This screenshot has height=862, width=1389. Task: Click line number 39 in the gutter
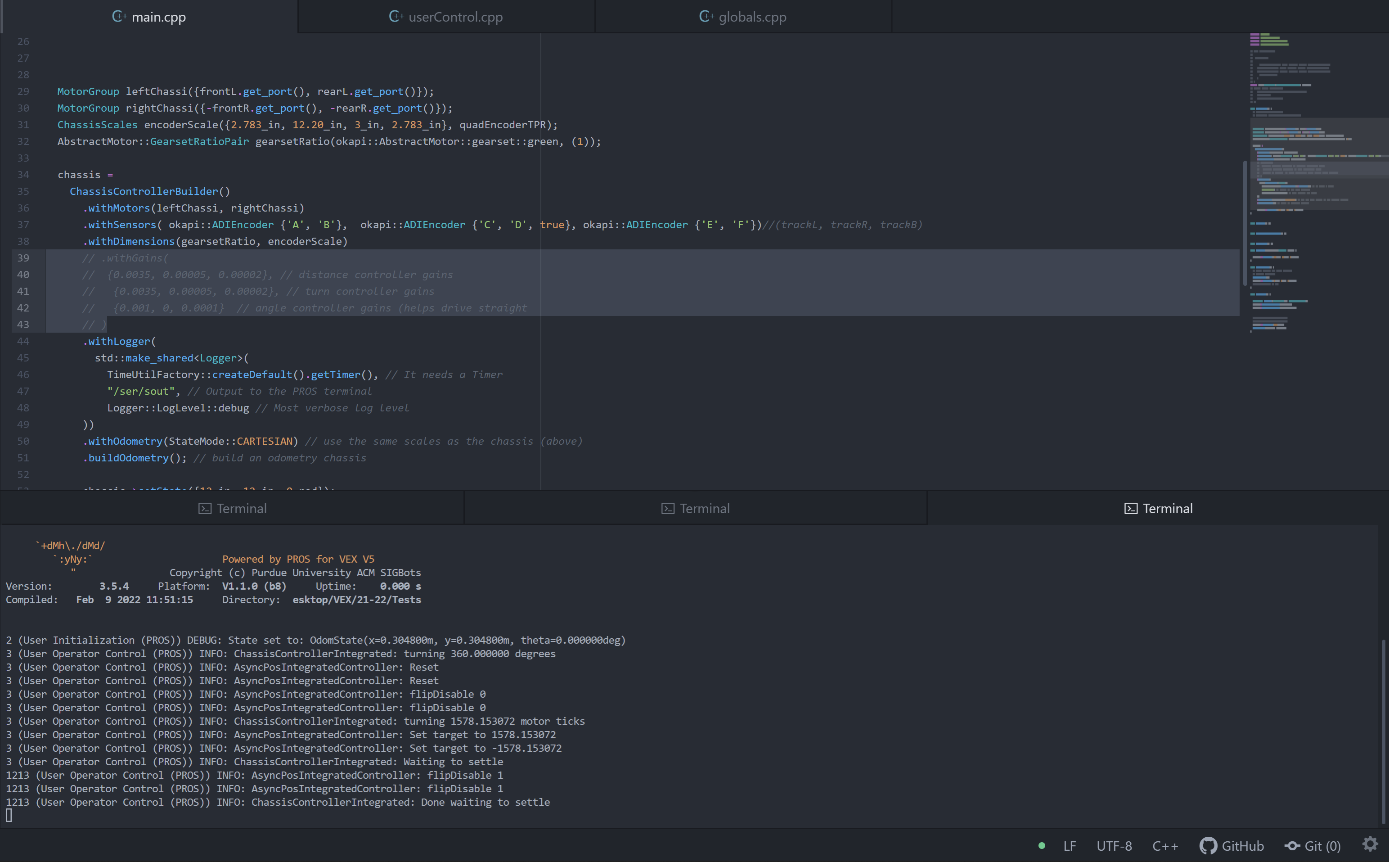pos(23,257)
